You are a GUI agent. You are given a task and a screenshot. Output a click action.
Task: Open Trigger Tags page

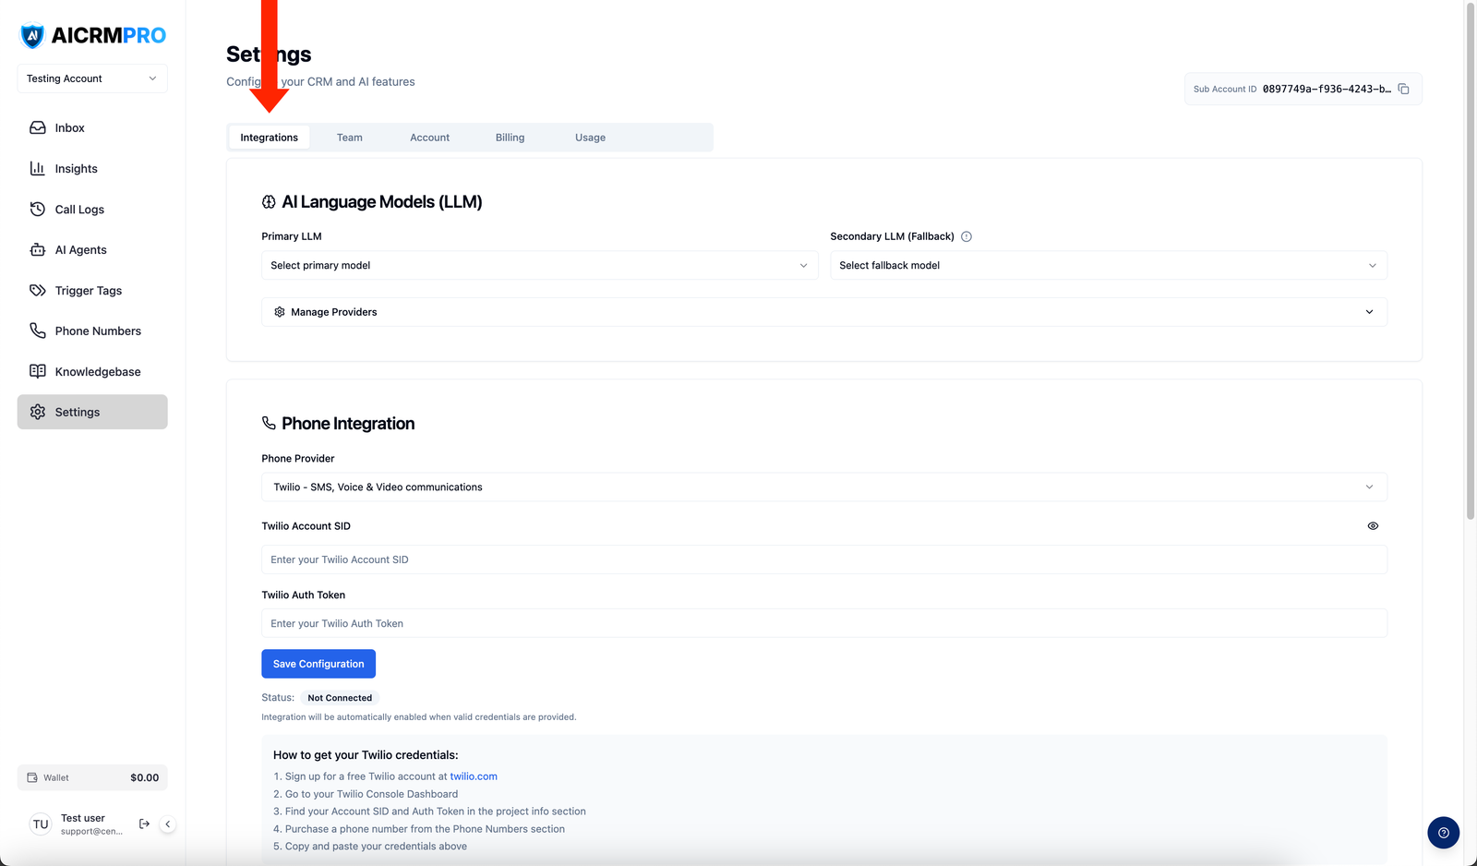click(x=92, y=290)
